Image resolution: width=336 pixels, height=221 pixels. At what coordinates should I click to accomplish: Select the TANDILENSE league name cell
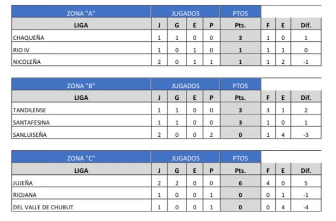[81, 108]
